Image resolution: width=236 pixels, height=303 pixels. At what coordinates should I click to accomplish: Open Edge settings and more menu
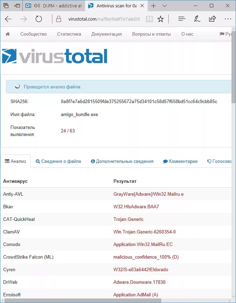point(228,19)
